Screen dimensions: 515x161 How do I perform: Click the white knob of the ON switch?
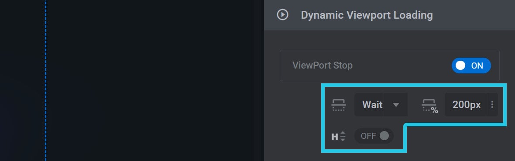pos(460,66)
